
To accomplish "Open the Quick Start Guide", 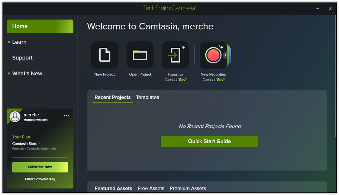I will [x=209, y=141].
